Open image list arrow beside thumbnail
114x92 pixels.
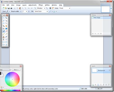111,8
